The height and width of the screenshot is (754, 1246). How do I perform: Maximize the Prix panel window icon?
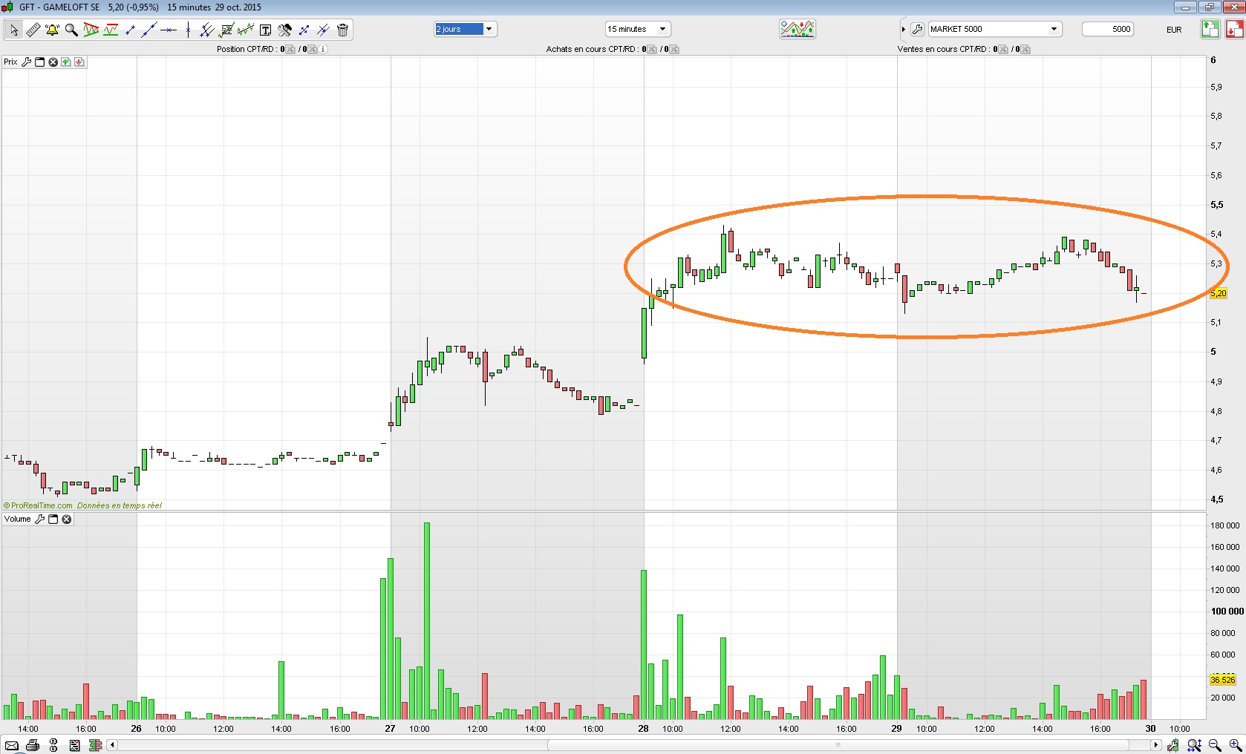point(40,62)
